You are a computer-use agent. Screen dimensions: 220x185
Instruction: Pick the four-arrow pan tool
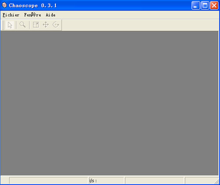click(x=46, y=25)
